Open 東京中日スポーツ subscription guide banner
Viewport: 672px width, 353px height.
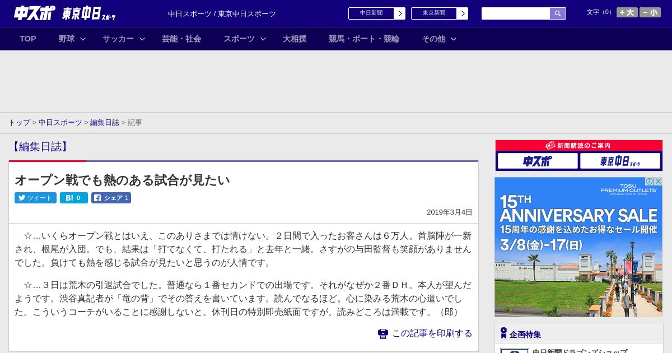(x=620, y=161)
